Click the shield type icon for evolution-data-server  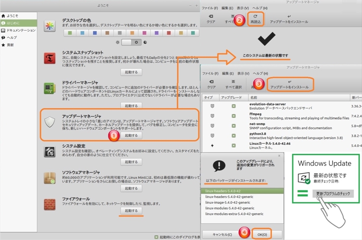(x=212, y=106)
